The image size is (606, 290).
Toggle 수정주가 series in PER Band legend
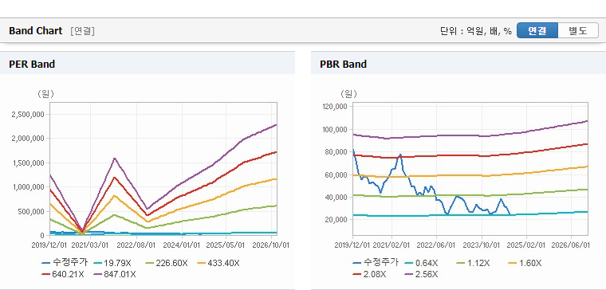point(65,263)
